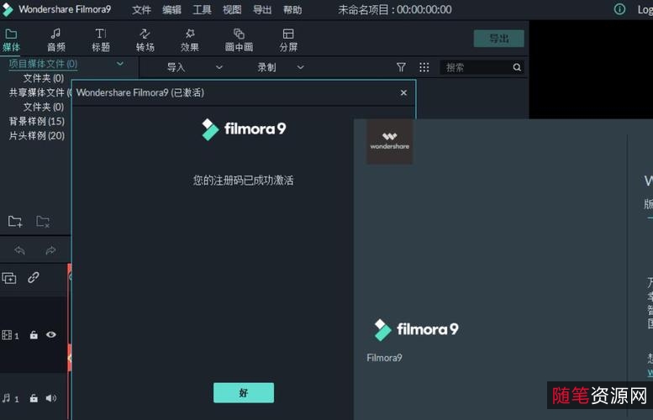The image size is (653, 420).
Task: Click the add new folder icon
Action: coord(15,222)
